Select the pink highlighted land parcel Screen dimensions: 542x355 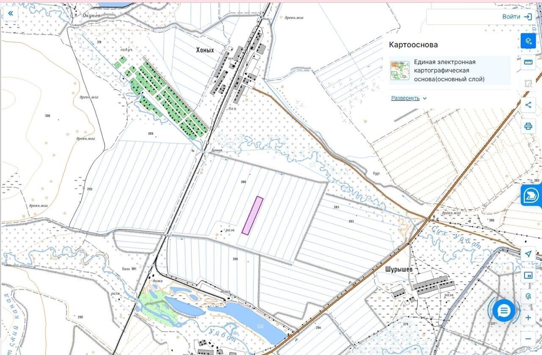tap(252, 215)
